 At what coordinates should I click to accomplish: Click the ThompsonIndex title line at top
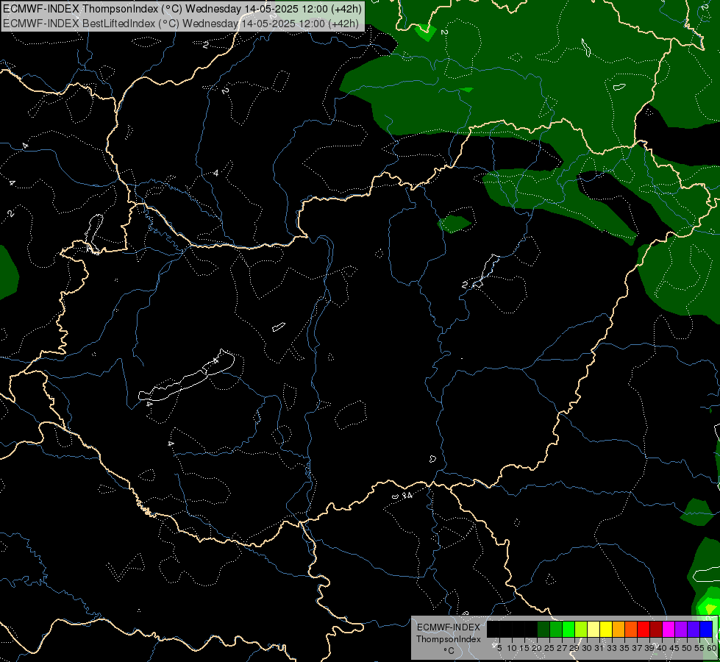[x=182, y=9]
